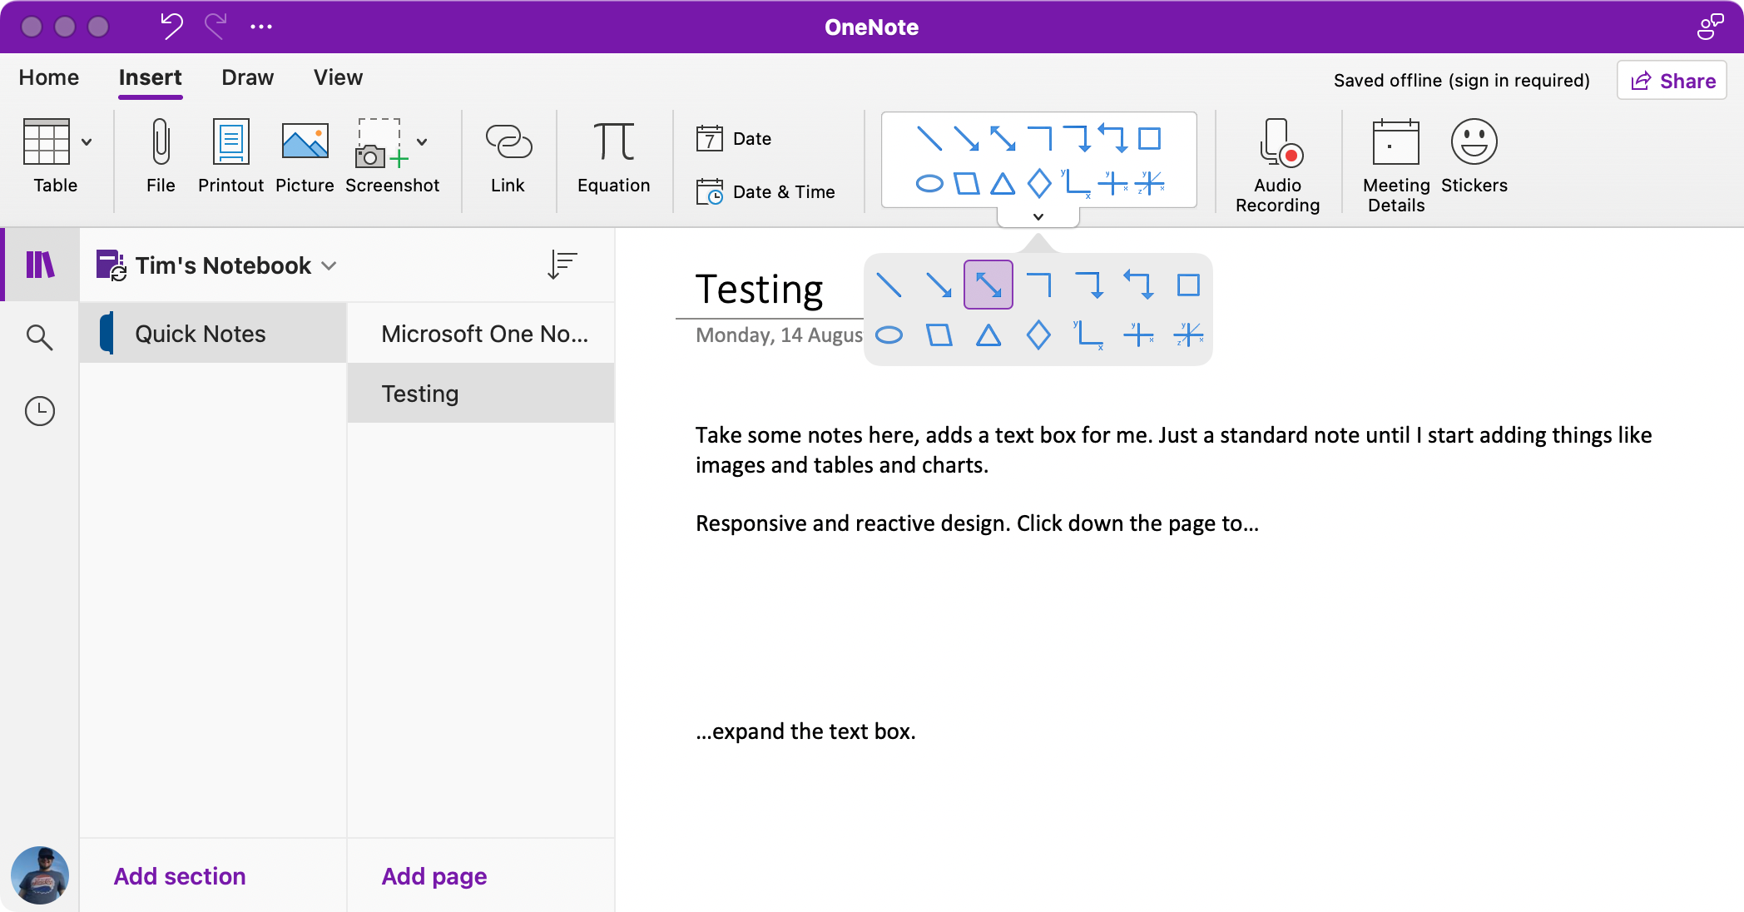The height and width of the screenshot is (912, 1744).
Task: Click the cross/plus shape tool
Action: [x=1137, y=335]
